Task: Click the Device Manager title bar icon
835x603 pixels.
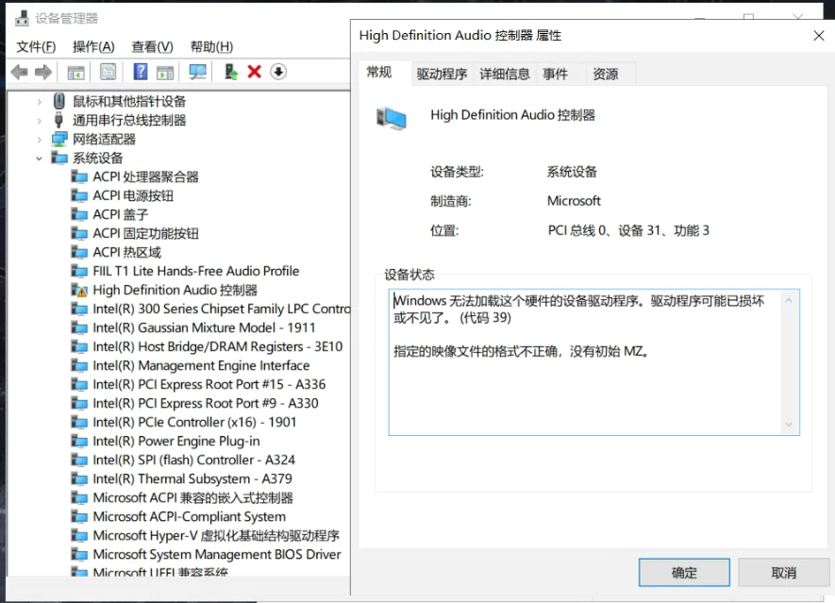Action: pyautogui.click(x=23, y=19)
